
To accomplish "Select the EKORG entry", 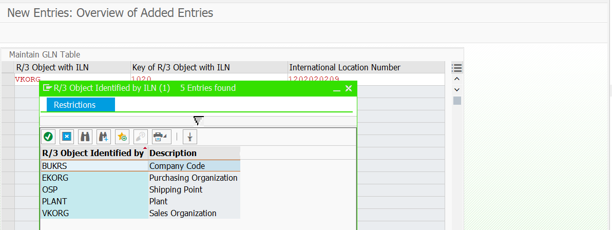I will click(94, 178).
